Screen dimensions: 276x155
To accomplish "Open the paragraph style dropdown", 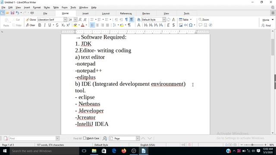I will 164,19.
